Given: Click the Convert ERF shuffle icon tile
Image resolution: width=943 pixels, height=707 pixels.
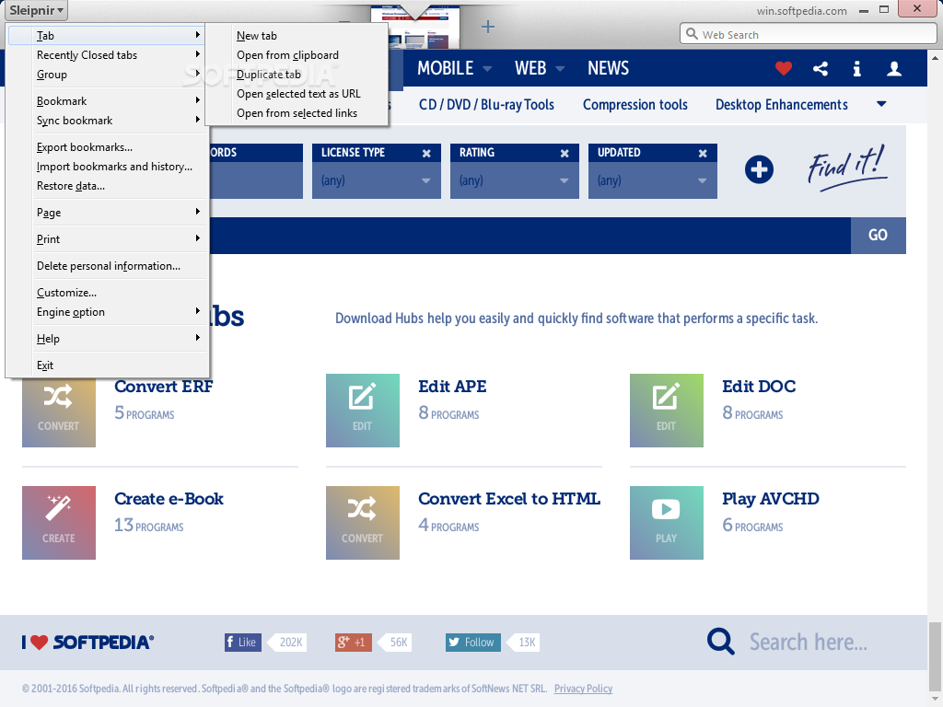Looking at the screenshot, I should click(x=59, y=411).
